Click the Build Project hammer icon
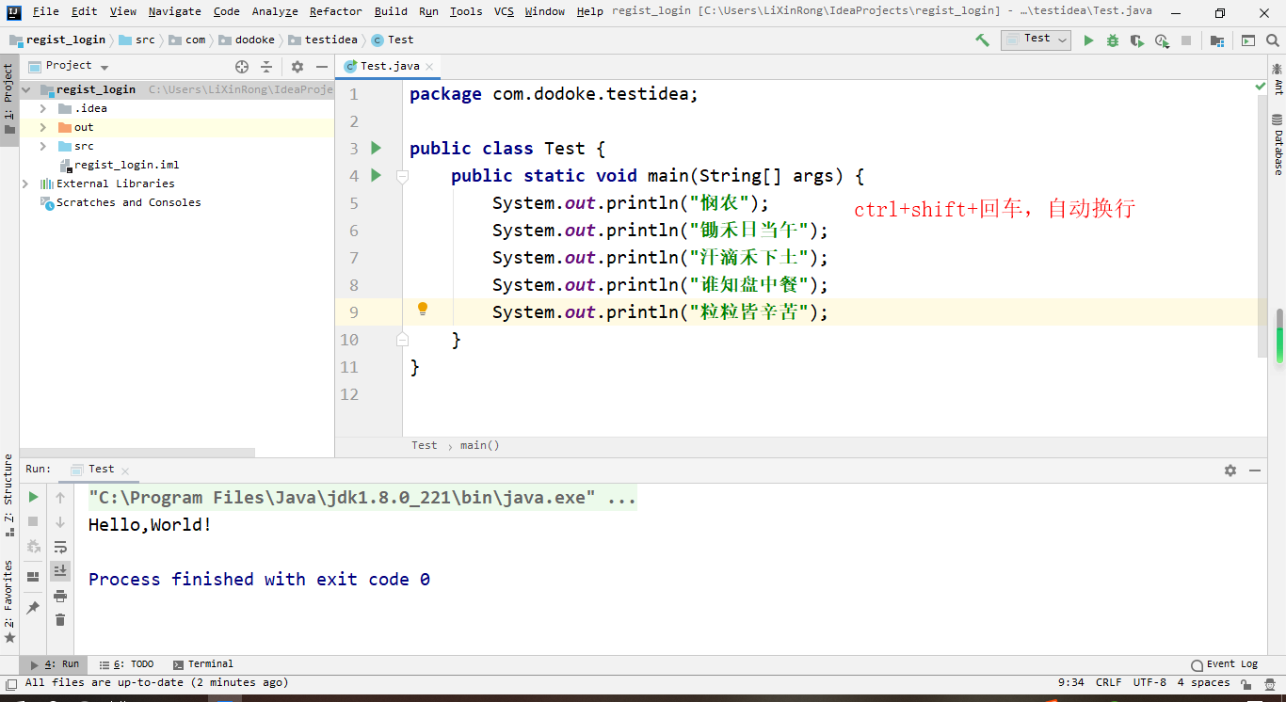Viewport: 1286px width, 702px height. (x=982, y=40)
